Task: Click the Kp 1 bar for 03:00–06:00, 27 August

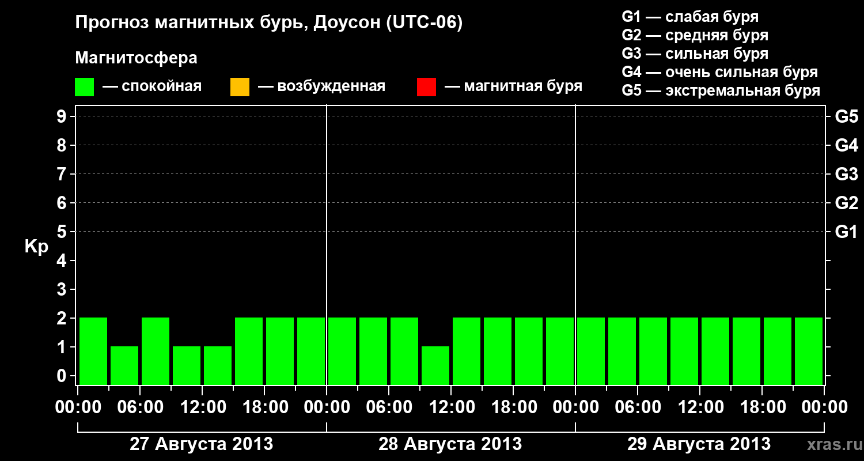Action: pyautogui.click(x=124, y=365)
